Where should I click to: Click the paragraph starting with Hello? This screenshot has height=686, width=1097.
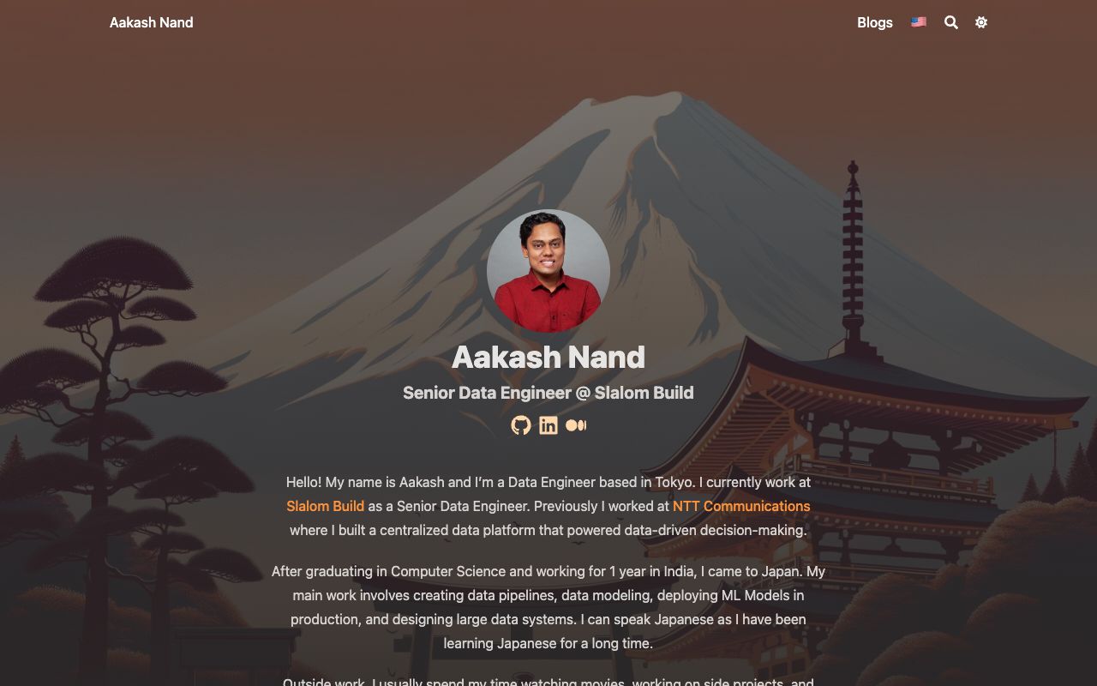pos(548,506)
